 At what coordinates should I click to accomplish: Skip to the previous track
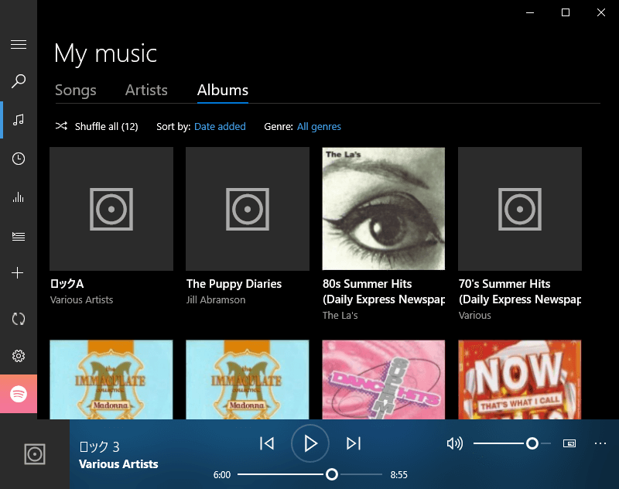tap(267, 443)
